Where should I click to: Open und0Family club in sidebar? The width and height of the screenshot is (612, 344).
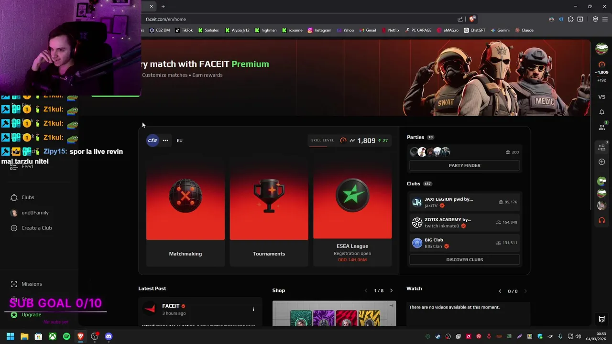[x=29, y=213]
